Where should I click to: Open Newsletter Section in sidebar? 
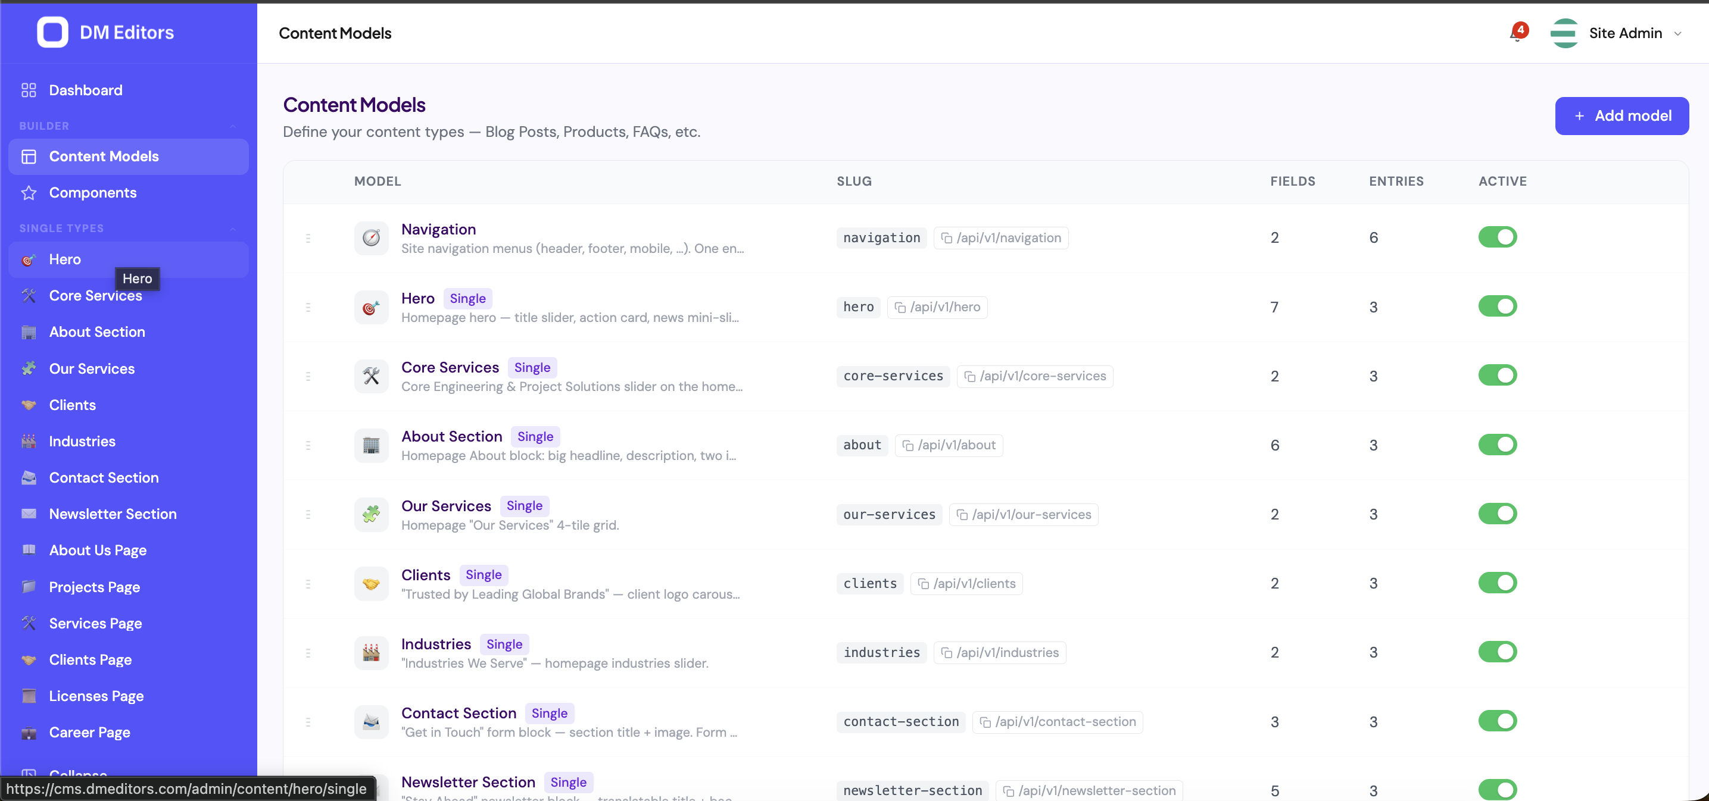[128, 514]
